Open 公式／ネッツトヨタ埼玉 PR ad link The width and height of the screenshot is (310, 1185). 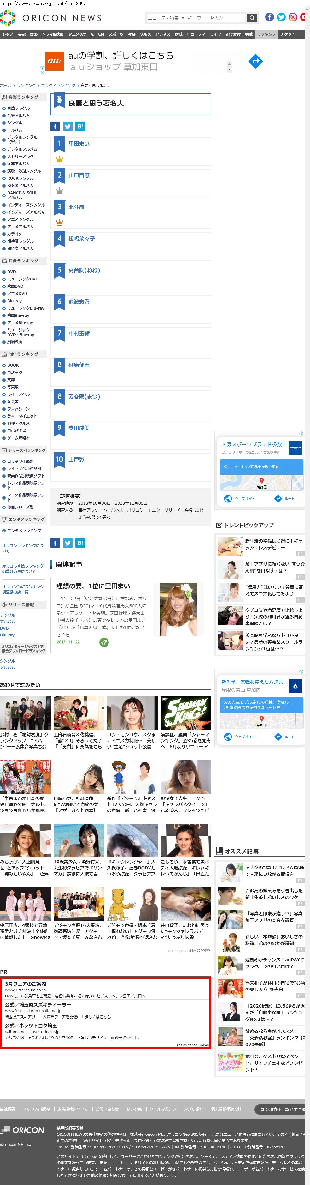(x=31, y=1026)
